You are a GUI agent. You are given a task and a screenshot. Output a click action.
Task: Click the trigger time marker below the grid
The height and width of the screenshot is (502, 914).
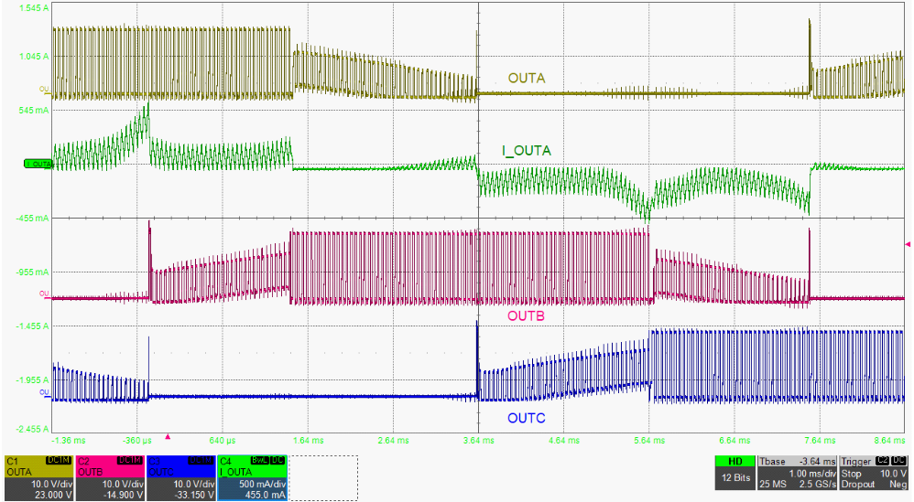(x=167, y=437)
